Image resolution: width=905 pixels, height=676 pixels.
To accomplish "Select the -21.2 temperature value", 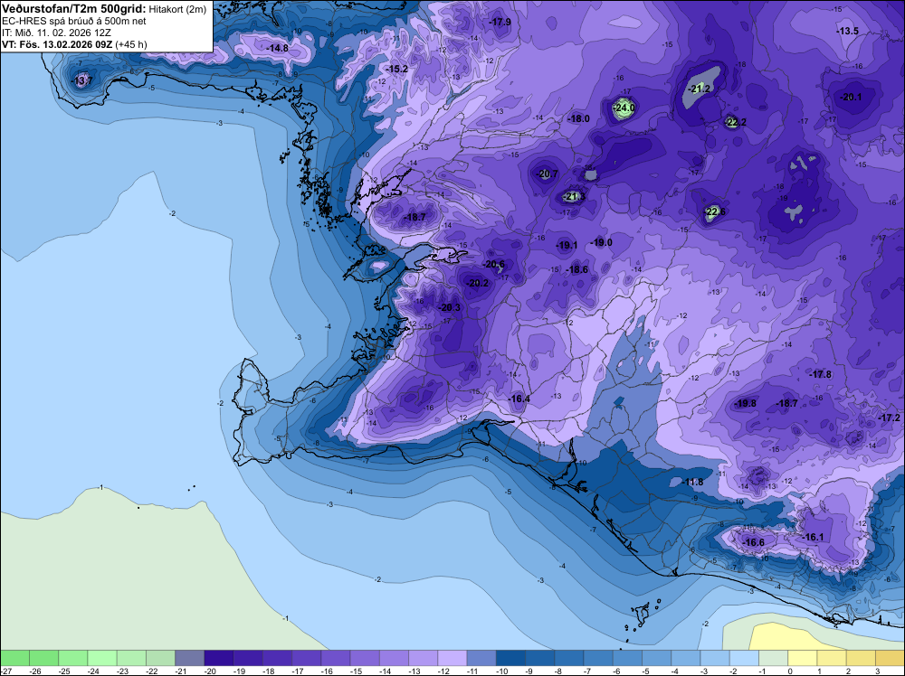I will click(699, 89).
